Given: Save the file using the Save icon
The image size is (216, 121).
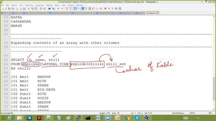Looking at the screenshot, I should (x=9, y=9).
